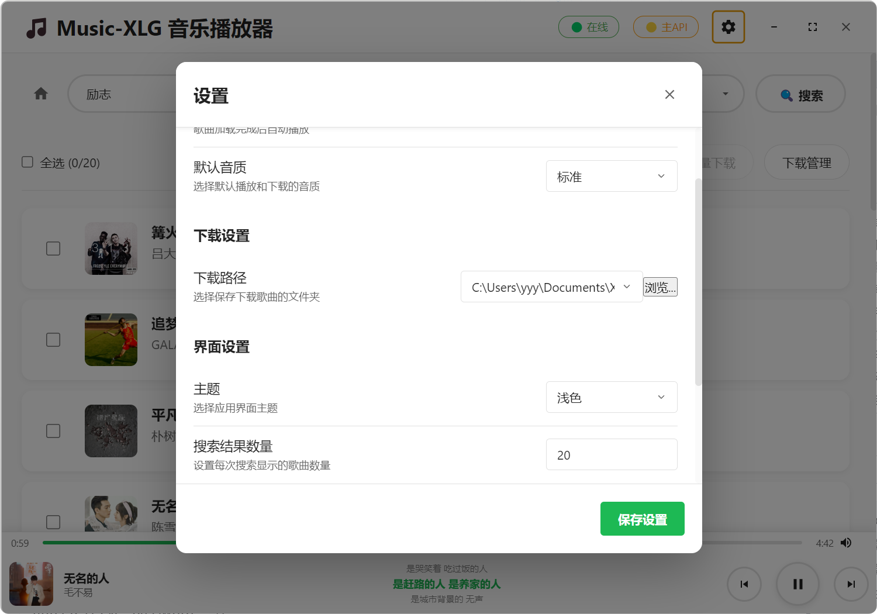Mute audio with the speaker icon
Viewport: 877px width, 614px height.
[x=846, y=543]
